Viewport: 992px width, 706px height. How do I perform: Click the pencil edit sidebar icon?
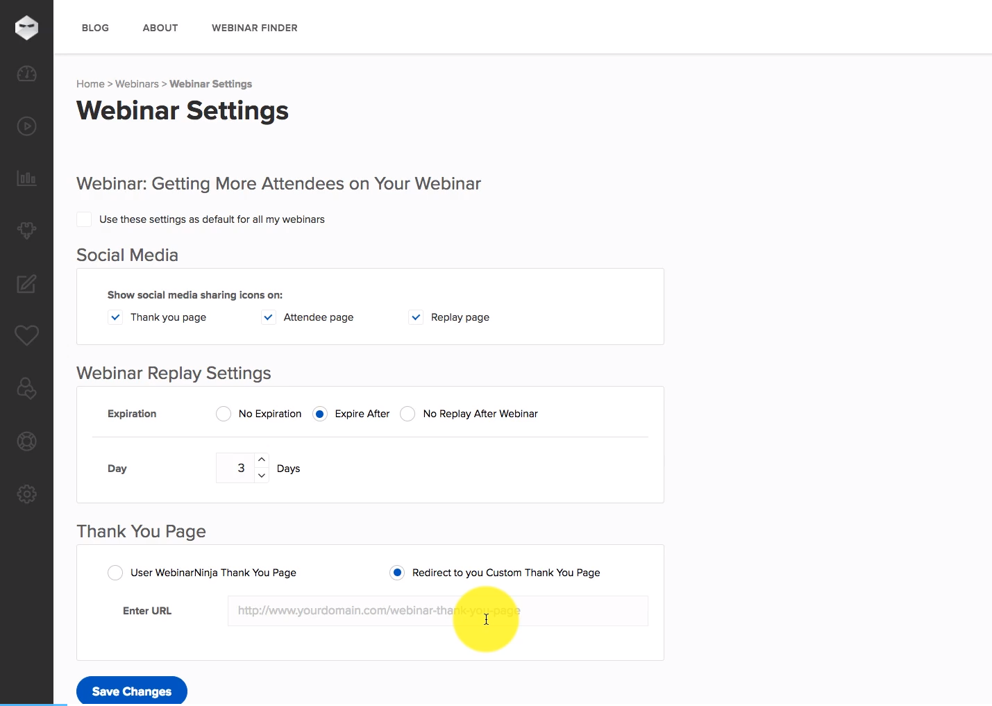(26, 283)
